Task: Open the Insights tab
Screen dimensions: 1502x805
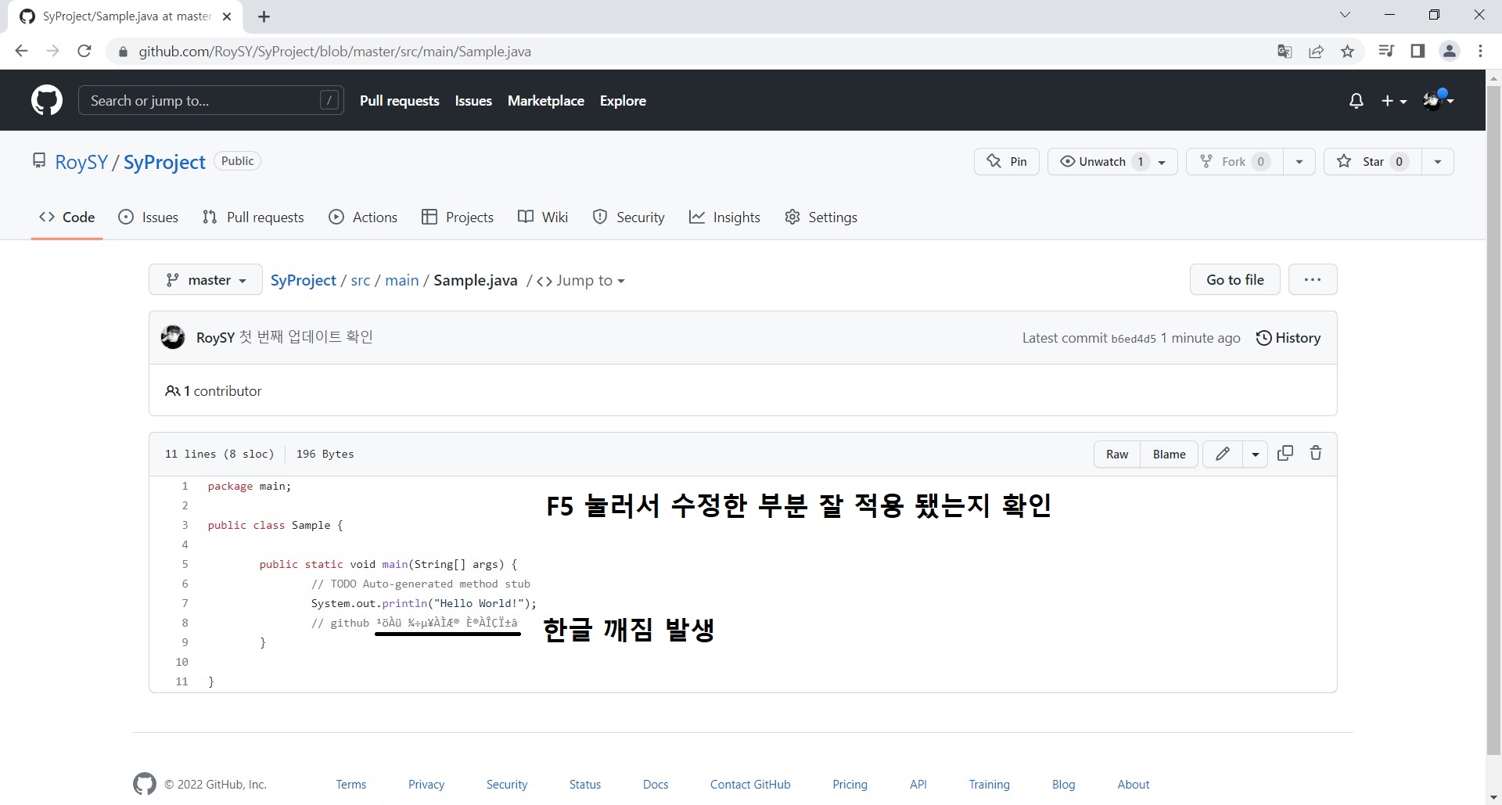Action: pos(724,217)
